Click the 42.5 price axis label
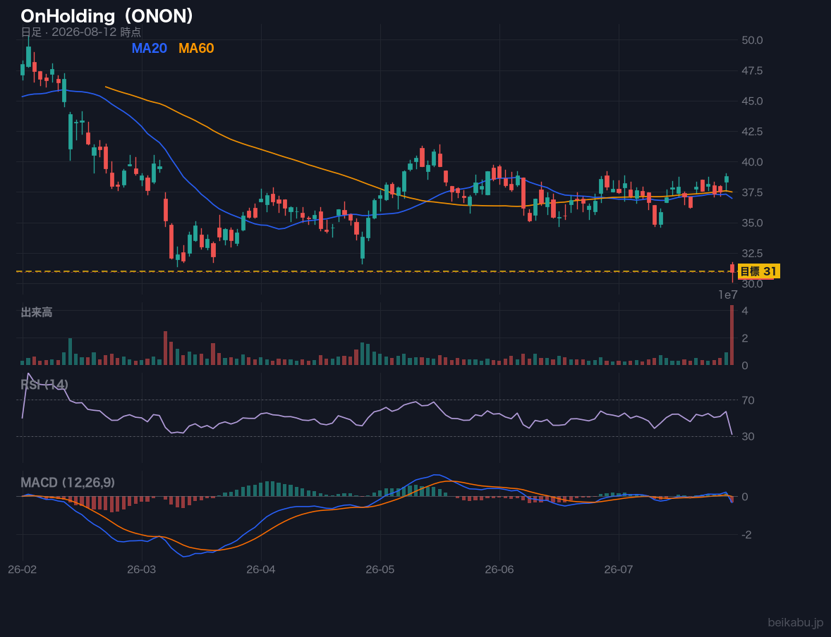 point(753,131)
